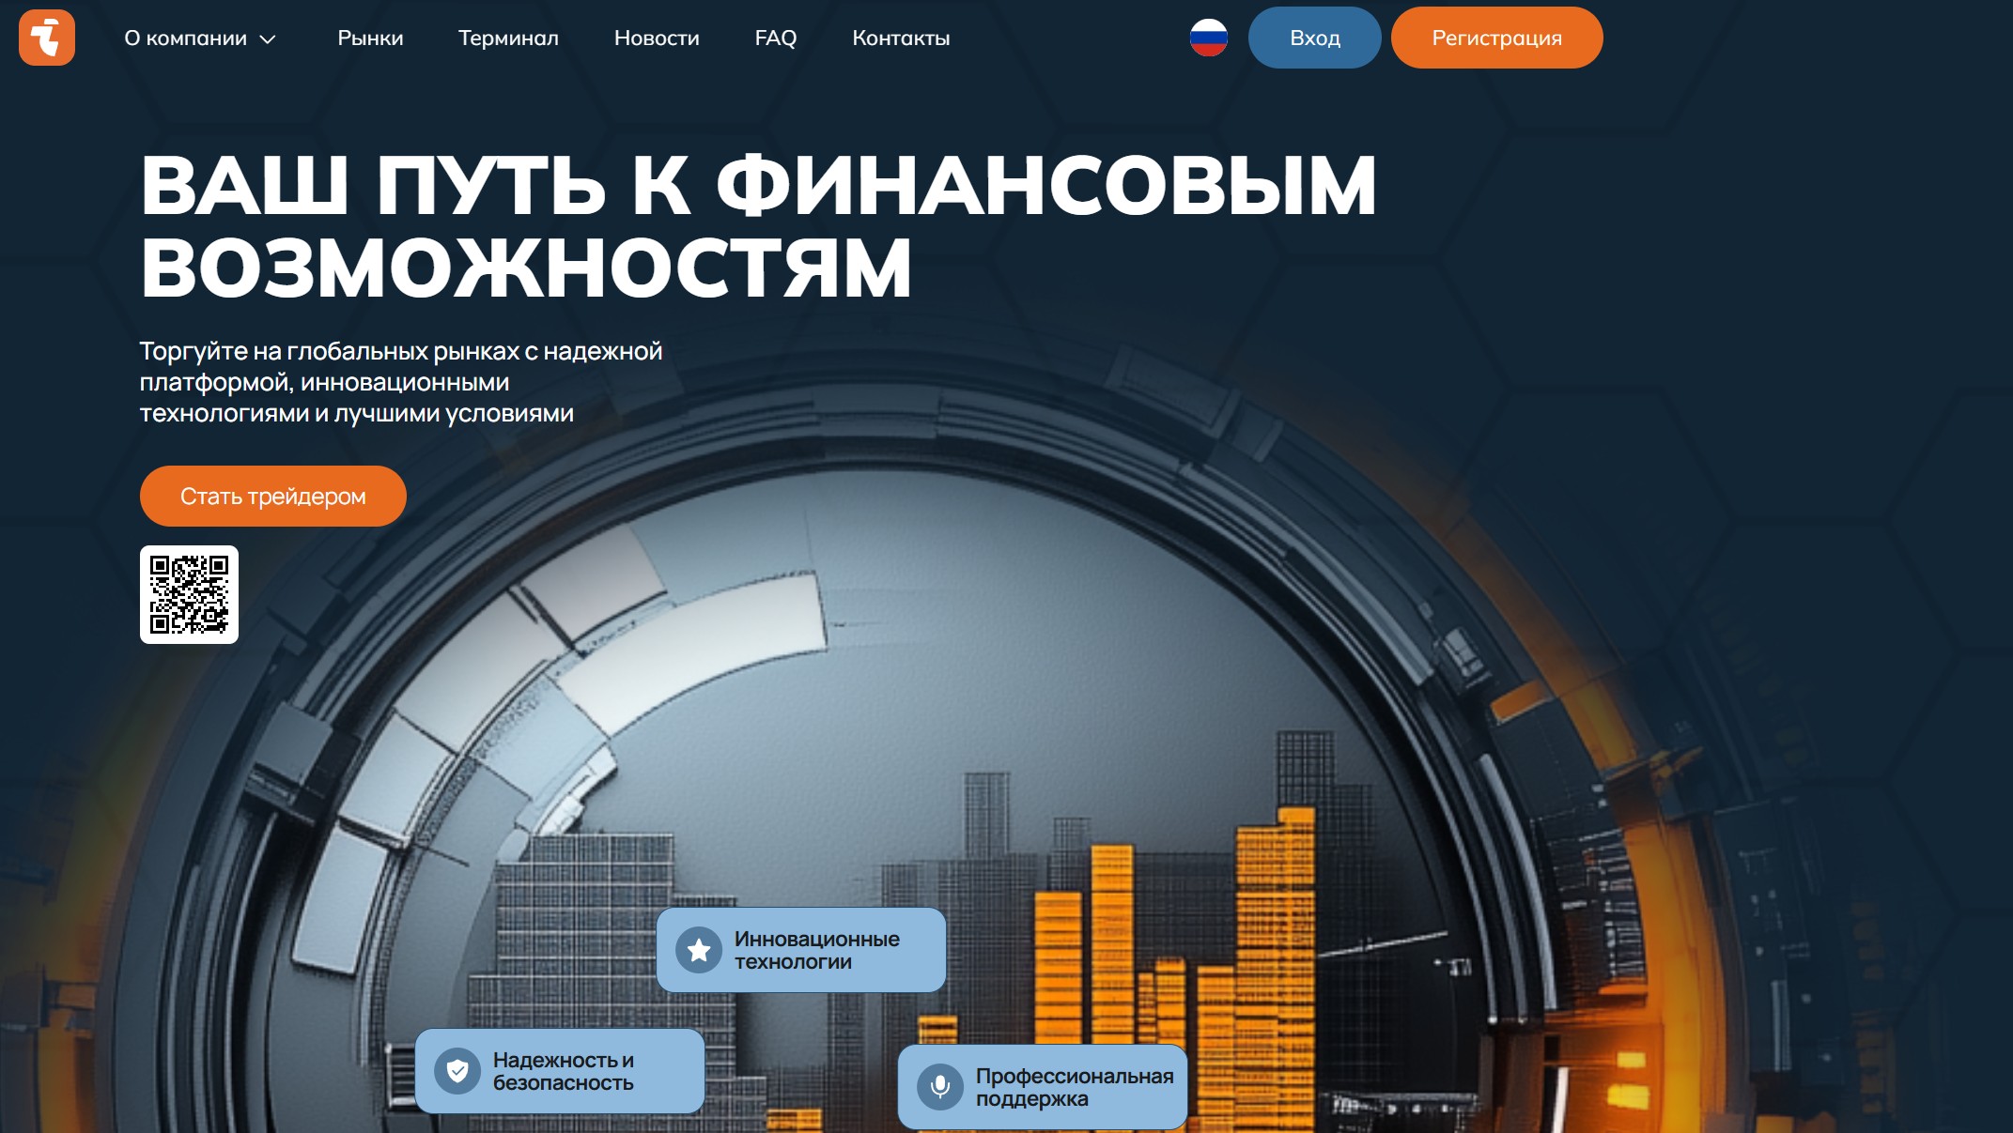Open the О компании menu

click(185, 38)
